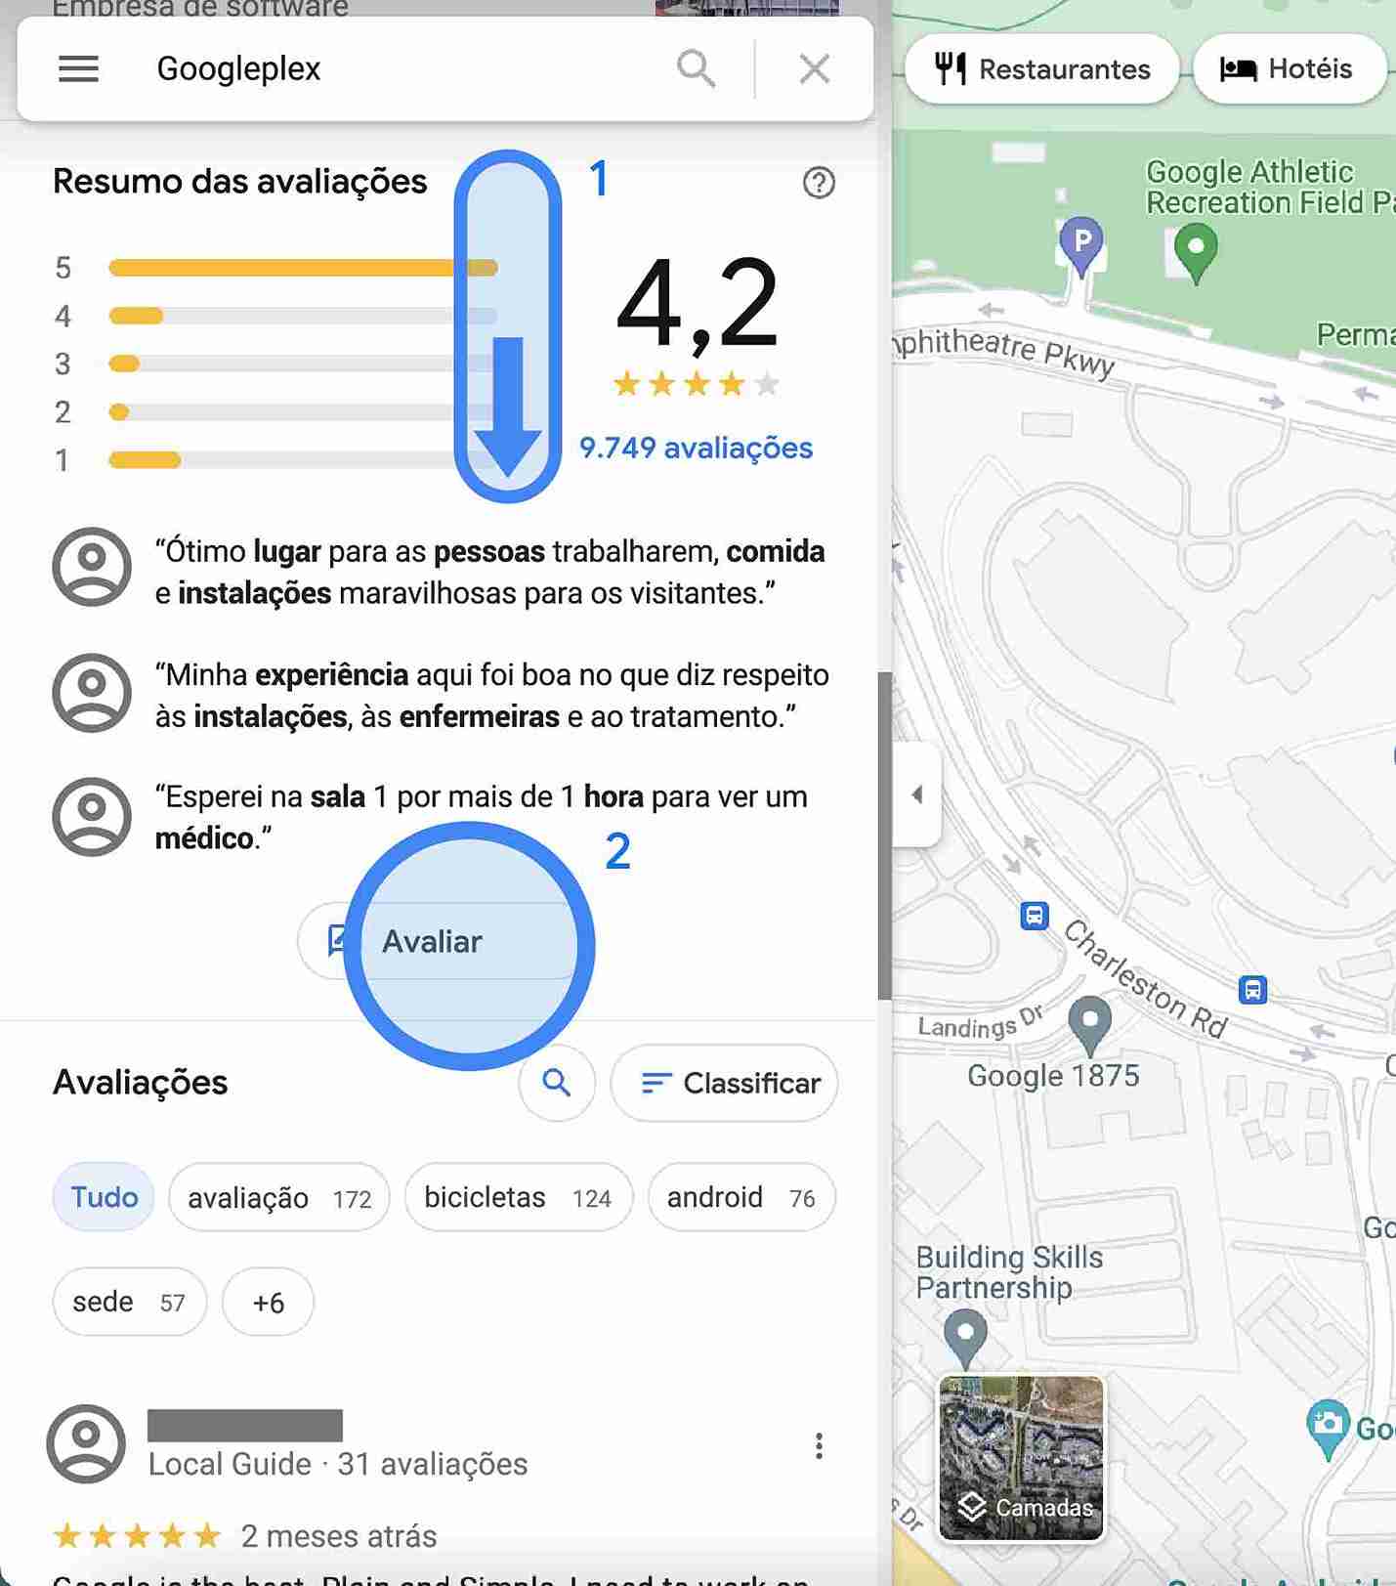Open the Camadas layers thumbnail

click(1021, 1457)
